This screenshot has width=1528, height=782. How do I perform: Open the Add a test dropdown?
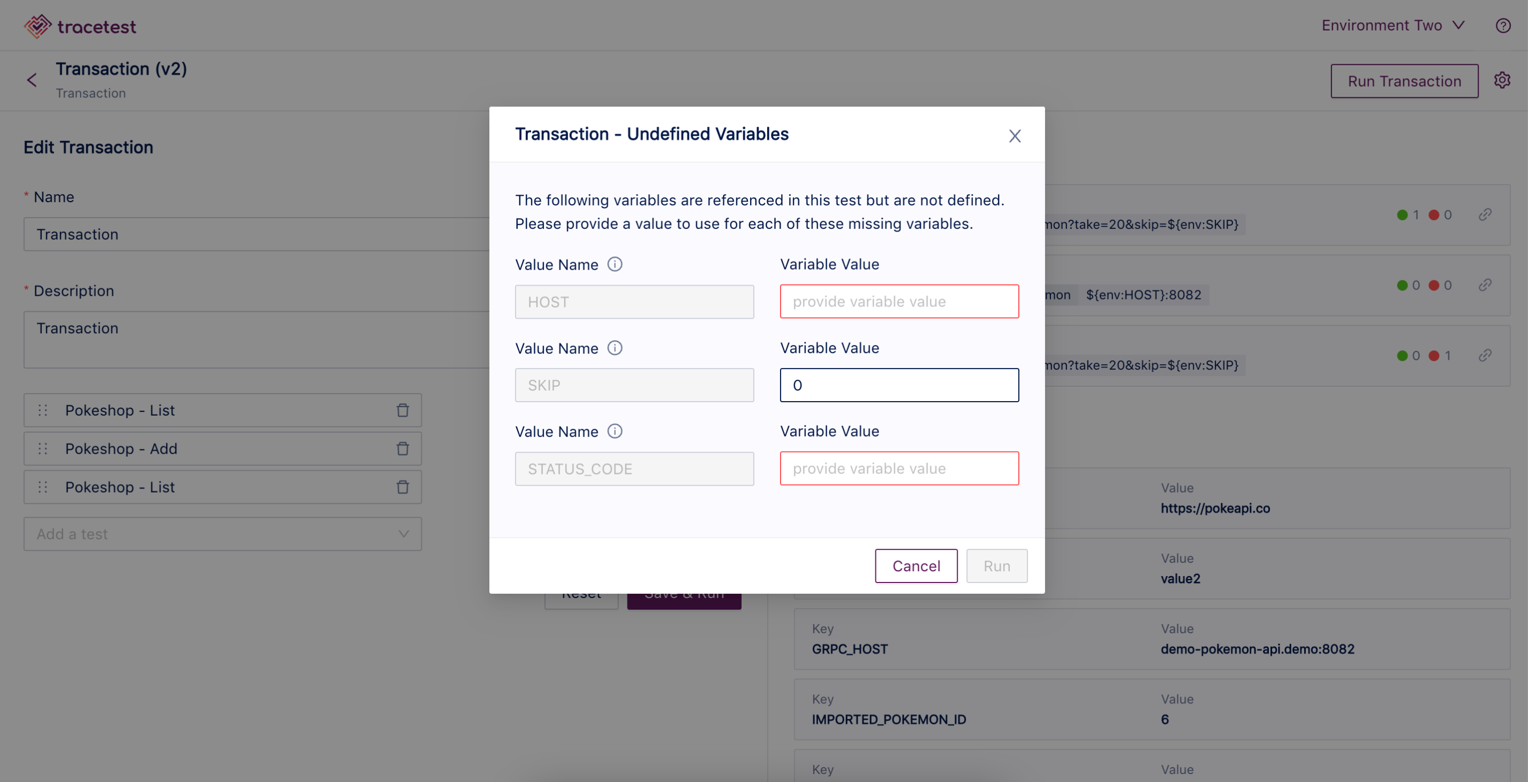[x=223, y=534]
